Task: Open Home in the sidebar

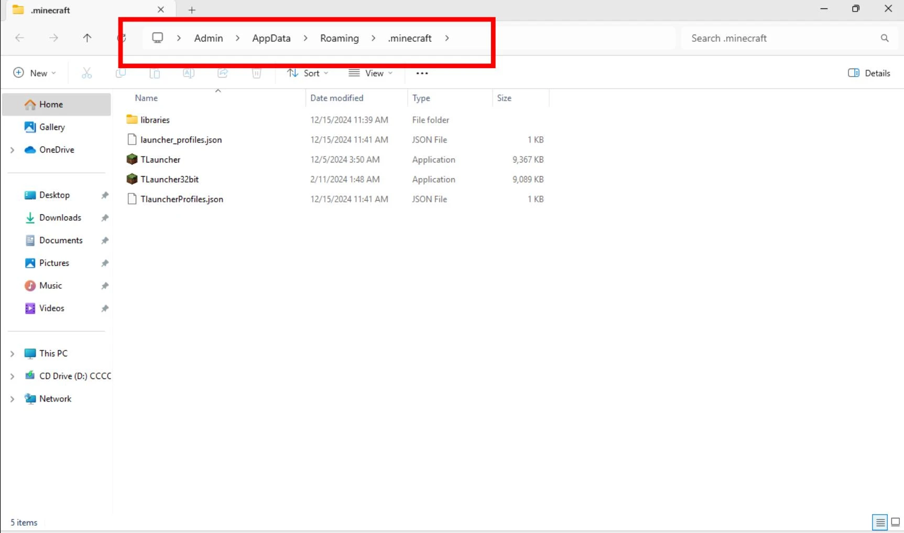Action: pos(57,104)
